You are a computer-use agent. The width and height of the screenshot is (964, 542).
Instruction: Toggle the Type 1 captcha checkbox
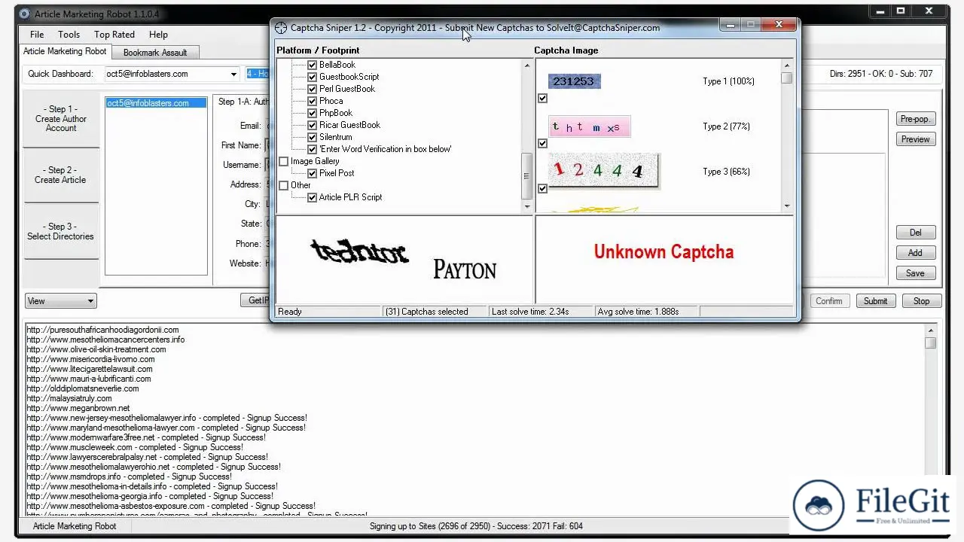click(542, 98)
